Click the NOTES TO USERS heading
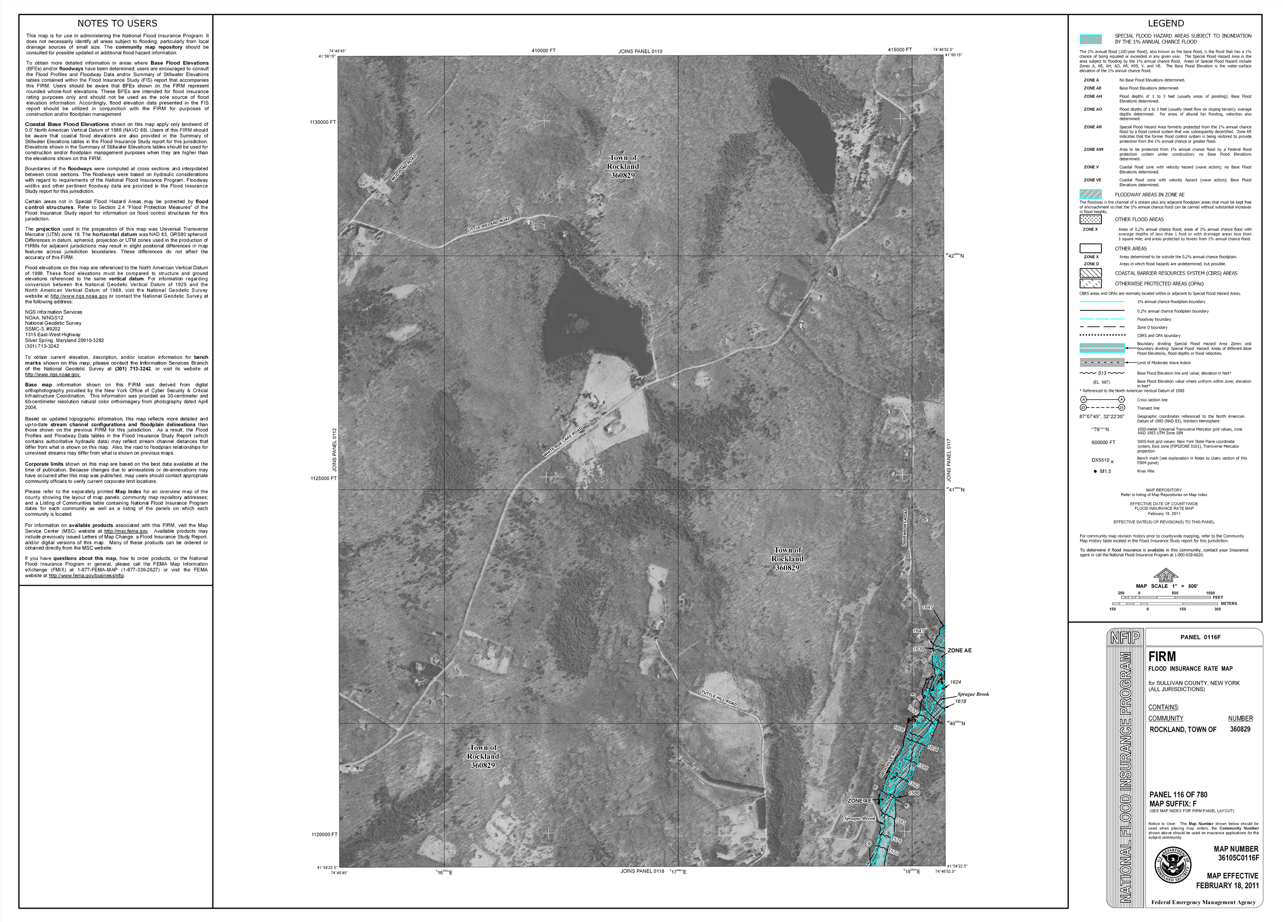This screenshot has height=922, width=1283. coord(117,23)
